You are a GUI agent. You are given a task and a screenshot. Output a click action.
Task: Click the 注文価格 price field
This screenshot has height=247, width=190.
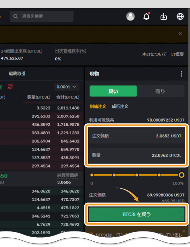[136, 136]
